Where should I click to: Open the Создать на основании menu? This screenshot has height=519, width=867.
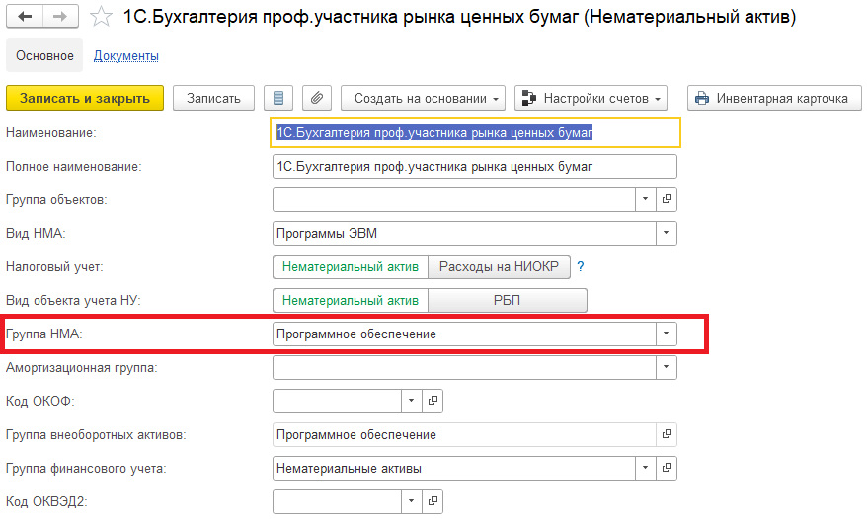pos(423,98)
